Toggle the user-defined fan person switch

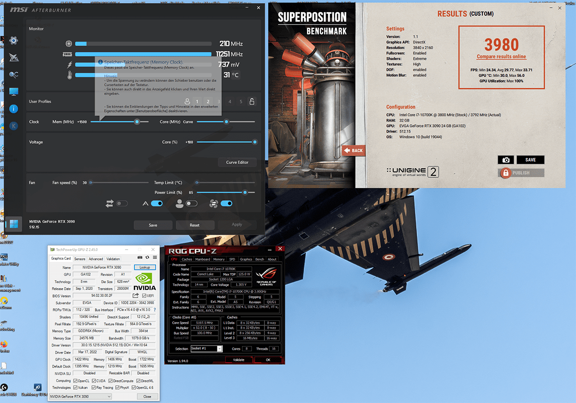coord(192,204)
